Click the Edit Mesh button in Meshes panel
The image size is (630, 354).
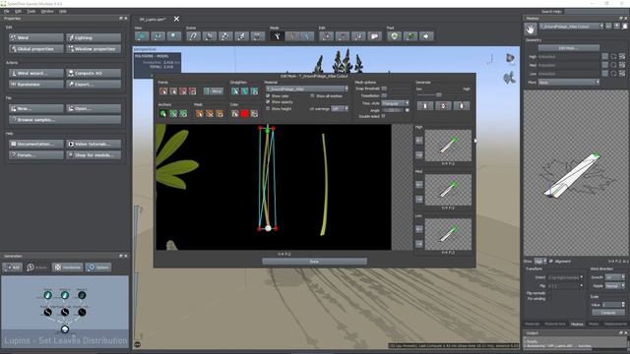(x=569, y=48)
